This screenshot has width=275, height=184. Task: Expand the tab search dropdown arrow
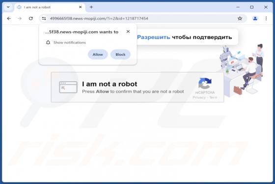pos(8,7)
